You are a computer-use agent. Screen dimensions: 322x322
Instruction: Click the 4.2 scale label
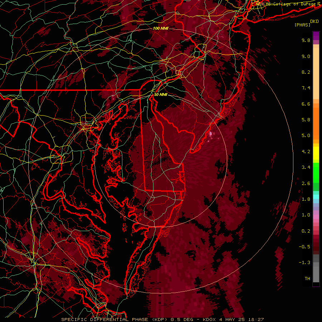(x=306, y=152)
